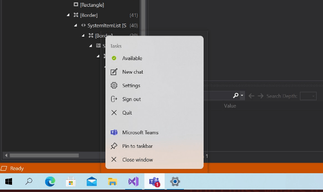This screenshot has width=323, height=192.
Task: Open Mail app from taskbar
Action: point(91,181)
